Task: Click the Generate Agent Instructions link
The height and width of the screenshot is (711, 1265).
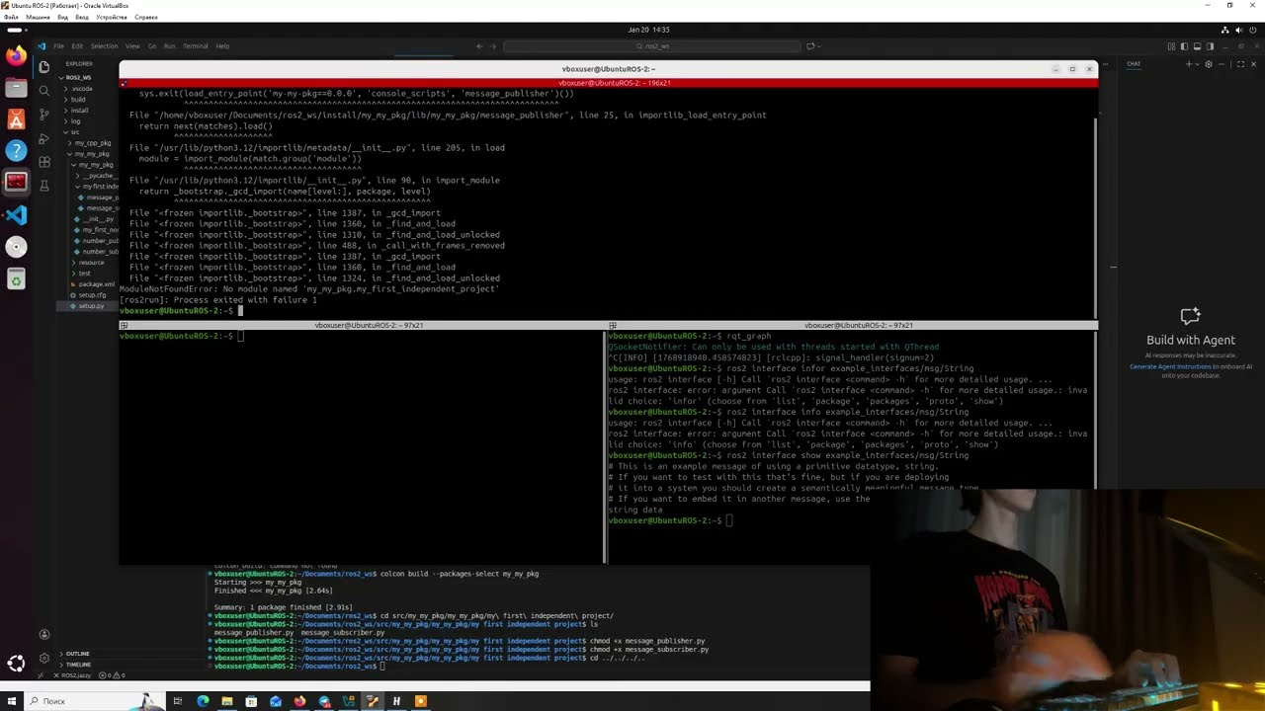Action: (1170, 366)
